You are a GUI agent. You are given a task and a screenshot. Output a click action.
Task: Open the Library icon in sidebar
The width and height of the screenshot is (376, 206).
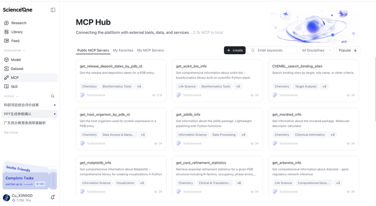(6, 32)
